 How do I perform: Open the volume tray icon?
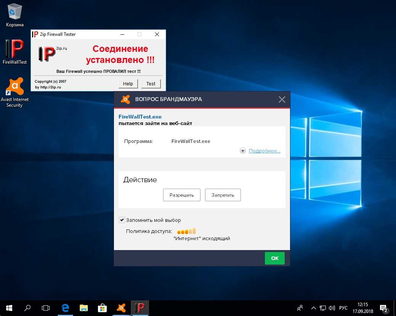(x=332, y=308)
